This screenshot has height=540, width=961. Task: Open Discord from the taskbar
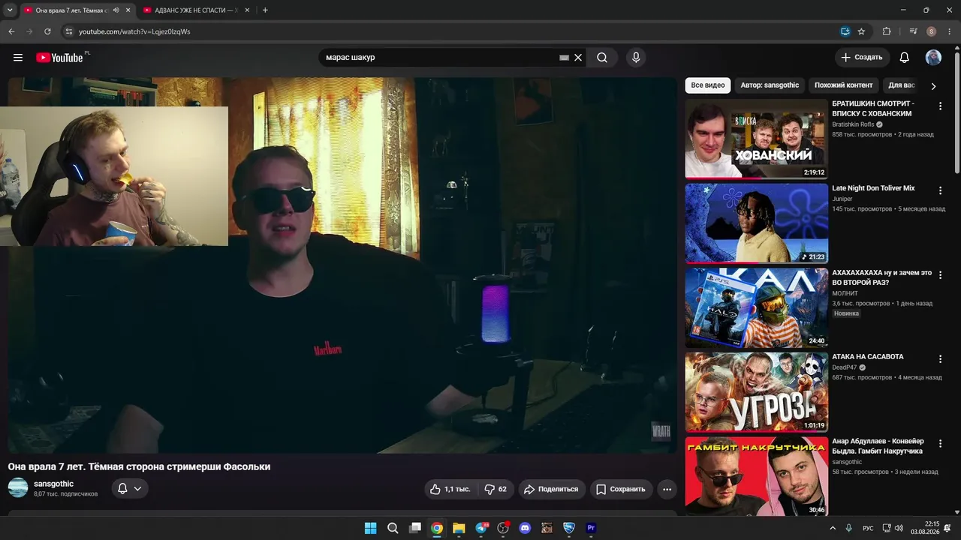pyautogui.click(x=525, y=528)
